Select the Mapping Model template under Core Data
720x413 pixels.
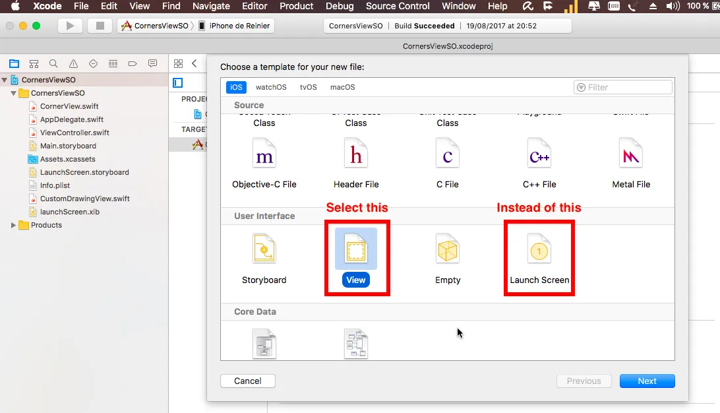click(356, 344)
